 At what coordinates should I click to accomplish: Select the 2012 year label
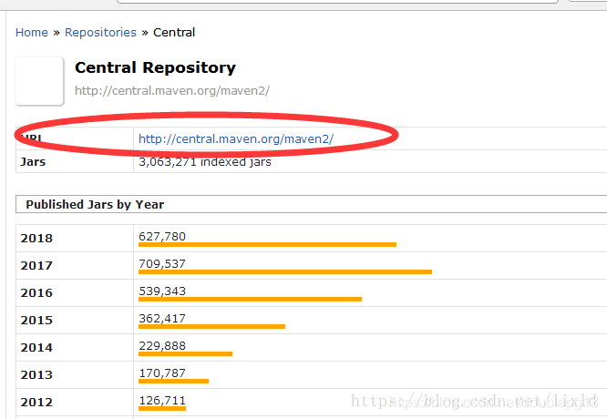click(x=36, y=403)
